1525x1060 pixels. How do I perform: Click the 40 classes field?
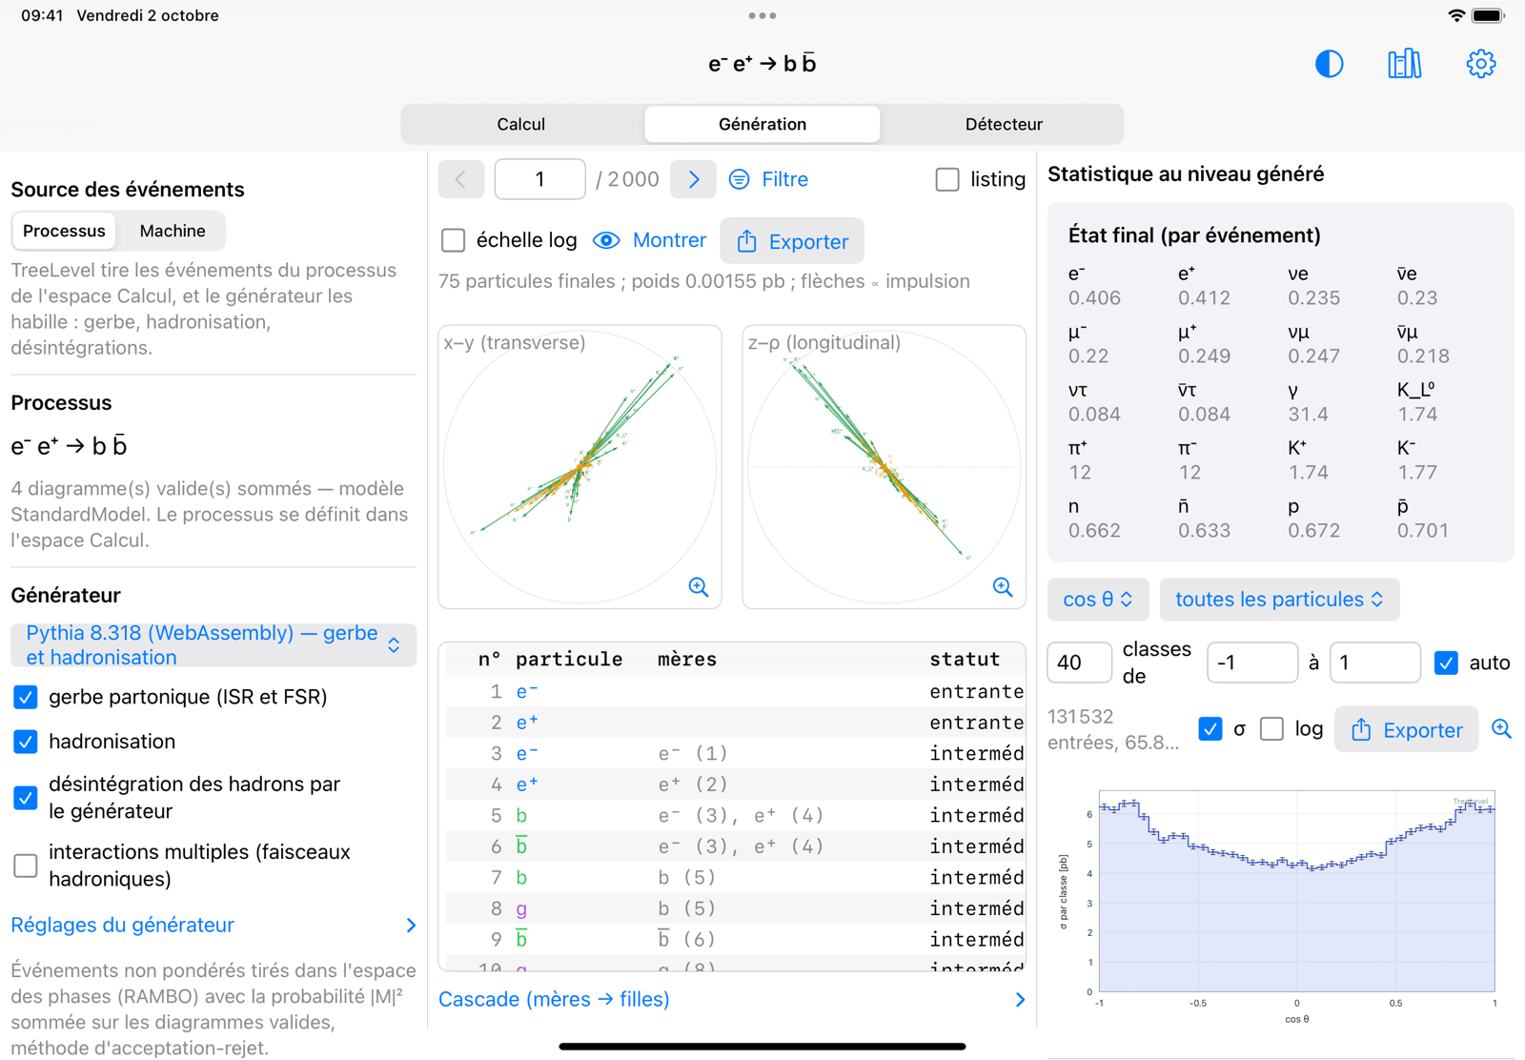tap(1079, 662)
